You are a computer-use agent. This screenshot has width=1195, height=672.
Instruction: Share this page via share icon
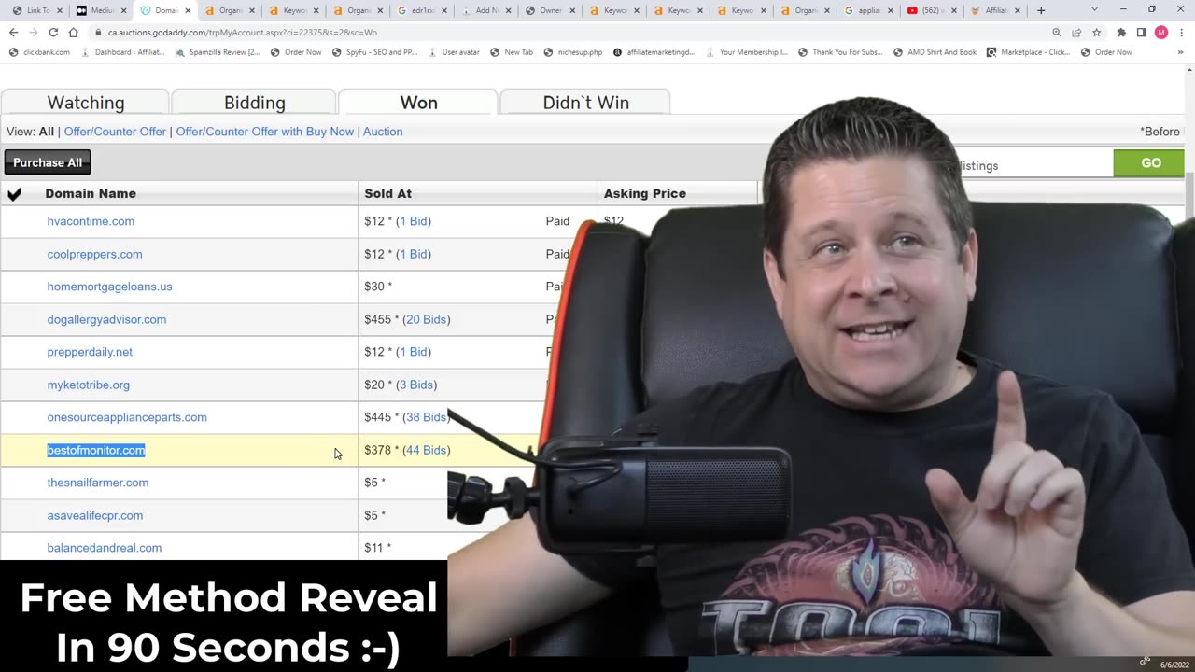(x=1076, y=32)
